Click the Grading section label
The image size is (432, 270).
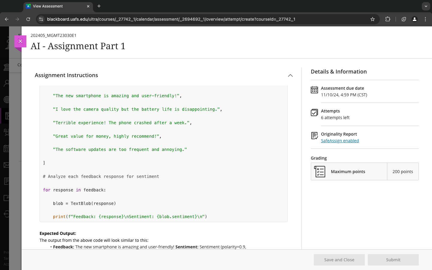pyautogui.click(x=319, y=158)
